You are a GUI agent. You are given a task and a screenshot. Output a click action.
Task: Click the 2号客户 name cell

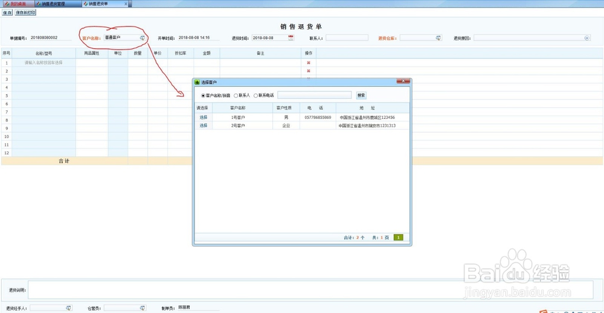point(242,125)
